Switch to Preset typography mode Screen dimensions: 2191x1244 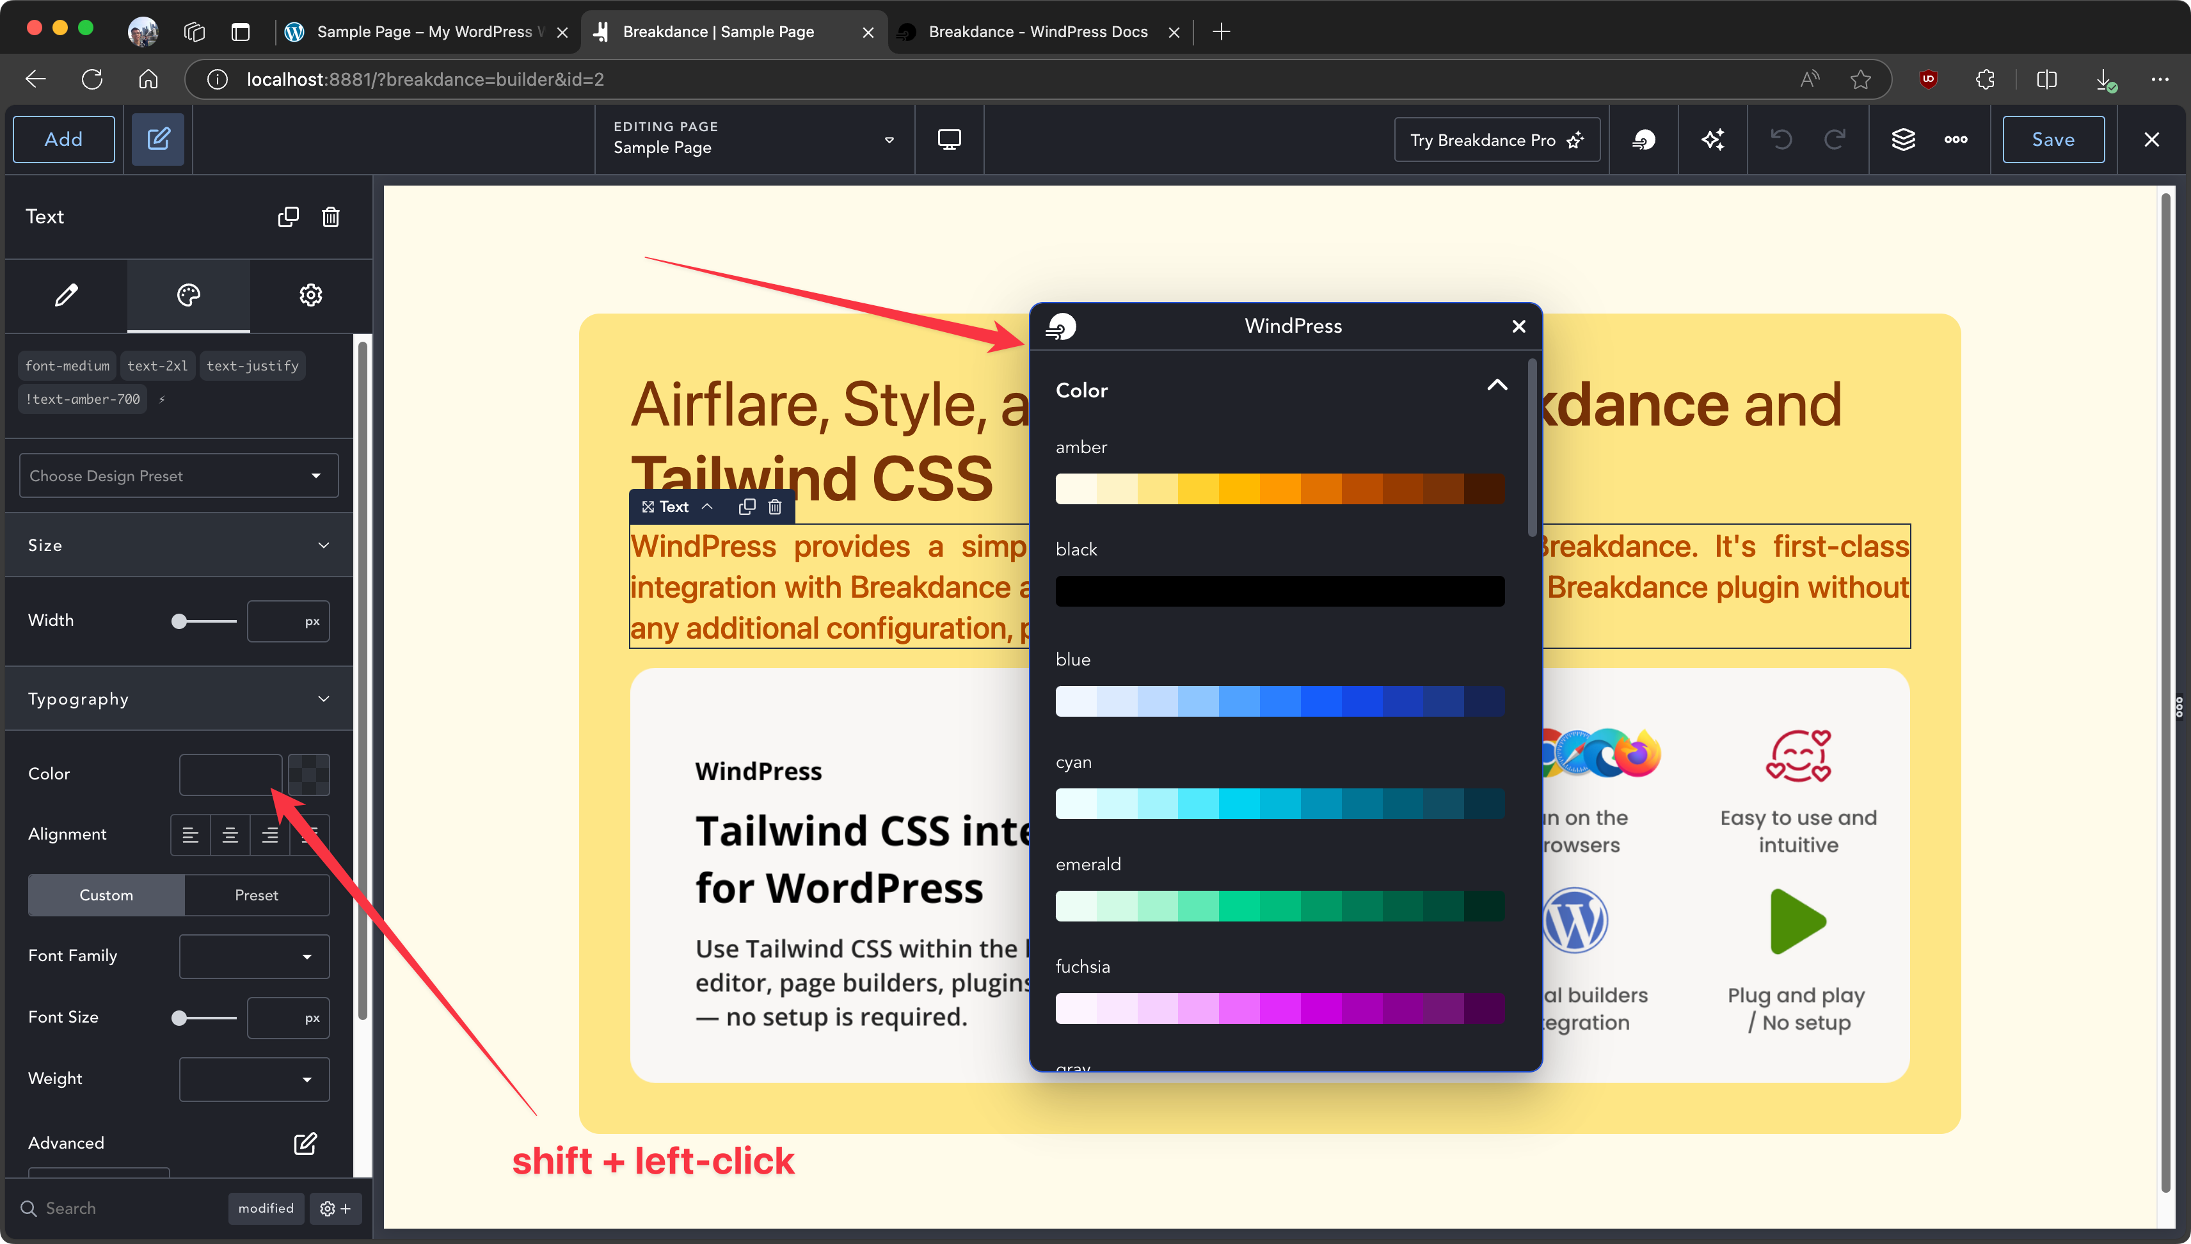pyautogui.click(x=256, y=895)
